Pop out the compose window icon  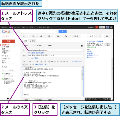click(x=82, y=46)
